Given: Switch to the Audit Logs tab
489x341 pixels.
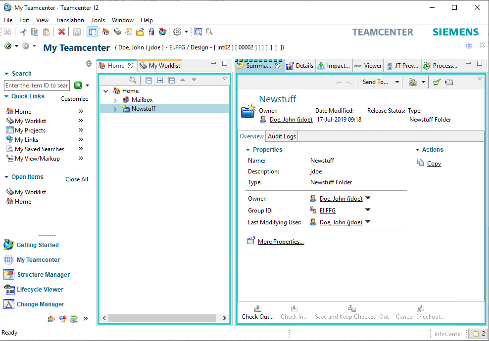Looking at the screenshot, I should click(282, 136).
